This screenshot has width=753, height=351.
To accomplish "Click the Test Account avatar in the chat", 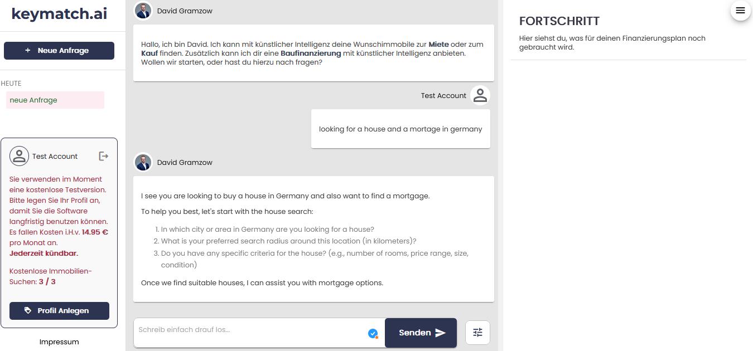I will coord(480,95).
